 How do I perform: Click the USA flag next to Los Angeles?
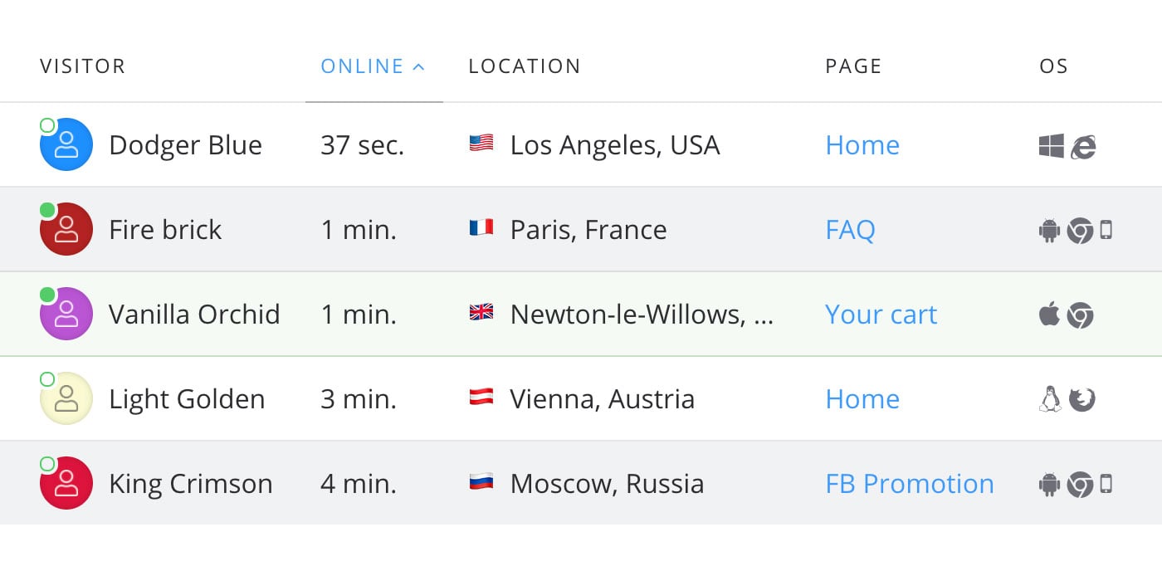481,144
